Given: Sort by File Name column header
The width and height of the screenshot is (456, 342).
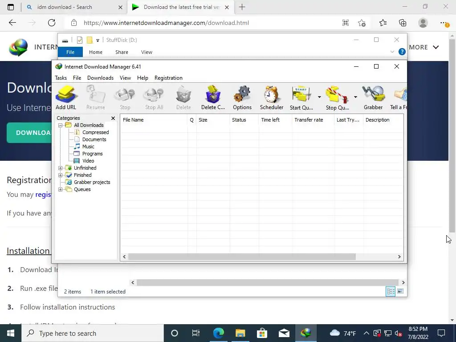Looking at the screenshot, I should tap(154, 120).
